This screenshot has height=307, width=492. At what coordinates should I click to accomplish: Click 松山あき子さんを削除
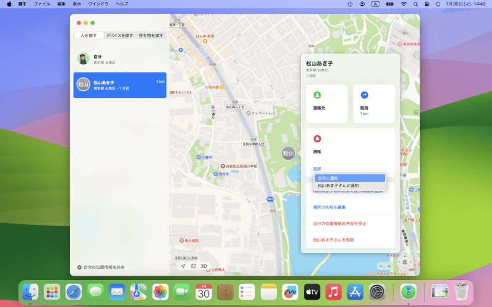333,239
